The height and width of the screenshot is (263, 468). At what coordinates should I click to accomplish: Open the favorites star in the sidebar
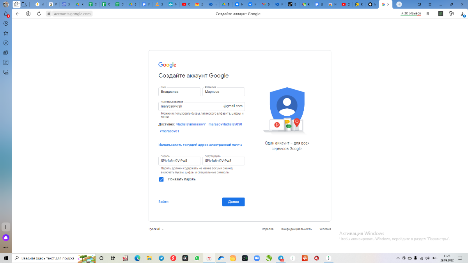click(6, 33)
